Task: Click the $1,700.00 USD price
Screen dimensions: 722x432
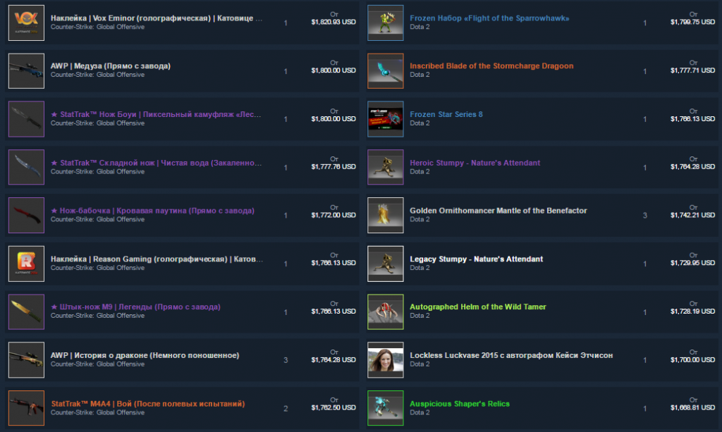Action: tap(692, 359)
